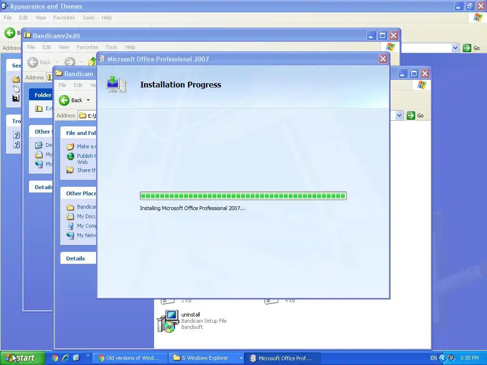The image size is (487, 365).
Task: Launch Internet Explorer from quick launch
Action: tap(66, 358)
